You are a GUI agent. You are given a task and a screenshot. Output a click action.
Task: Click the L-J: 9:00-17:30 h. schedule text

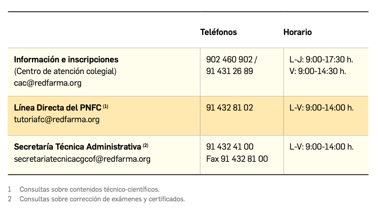321,59
